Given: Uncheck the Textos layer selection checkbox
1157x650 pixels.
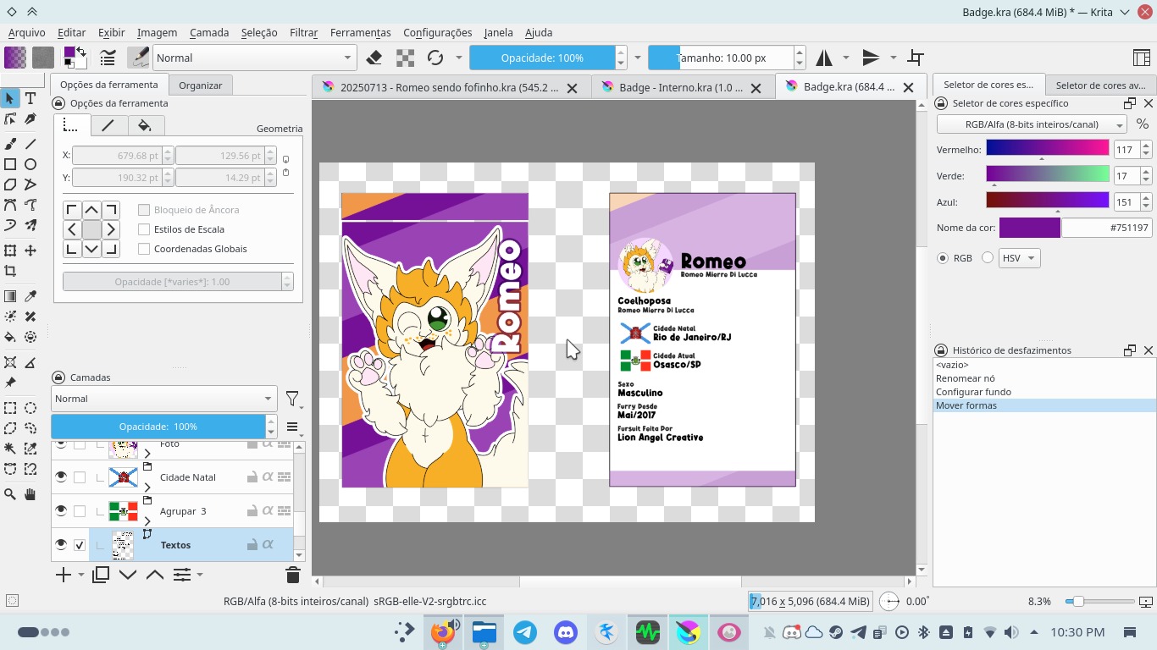Looking at the screenshot, I should point(80,545).
